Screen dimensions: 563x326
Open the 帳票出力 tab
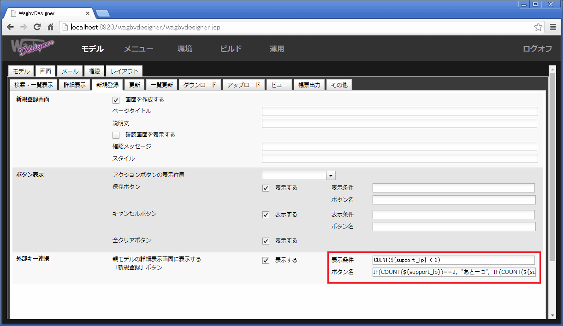[309, 85]
